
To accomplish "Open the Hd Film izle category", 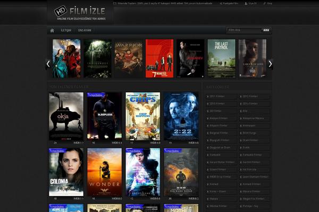I will tap(254, 170).
